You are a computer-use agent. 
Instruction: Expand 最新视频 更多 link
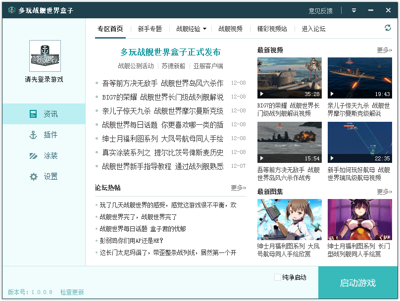tap(384, 50)
